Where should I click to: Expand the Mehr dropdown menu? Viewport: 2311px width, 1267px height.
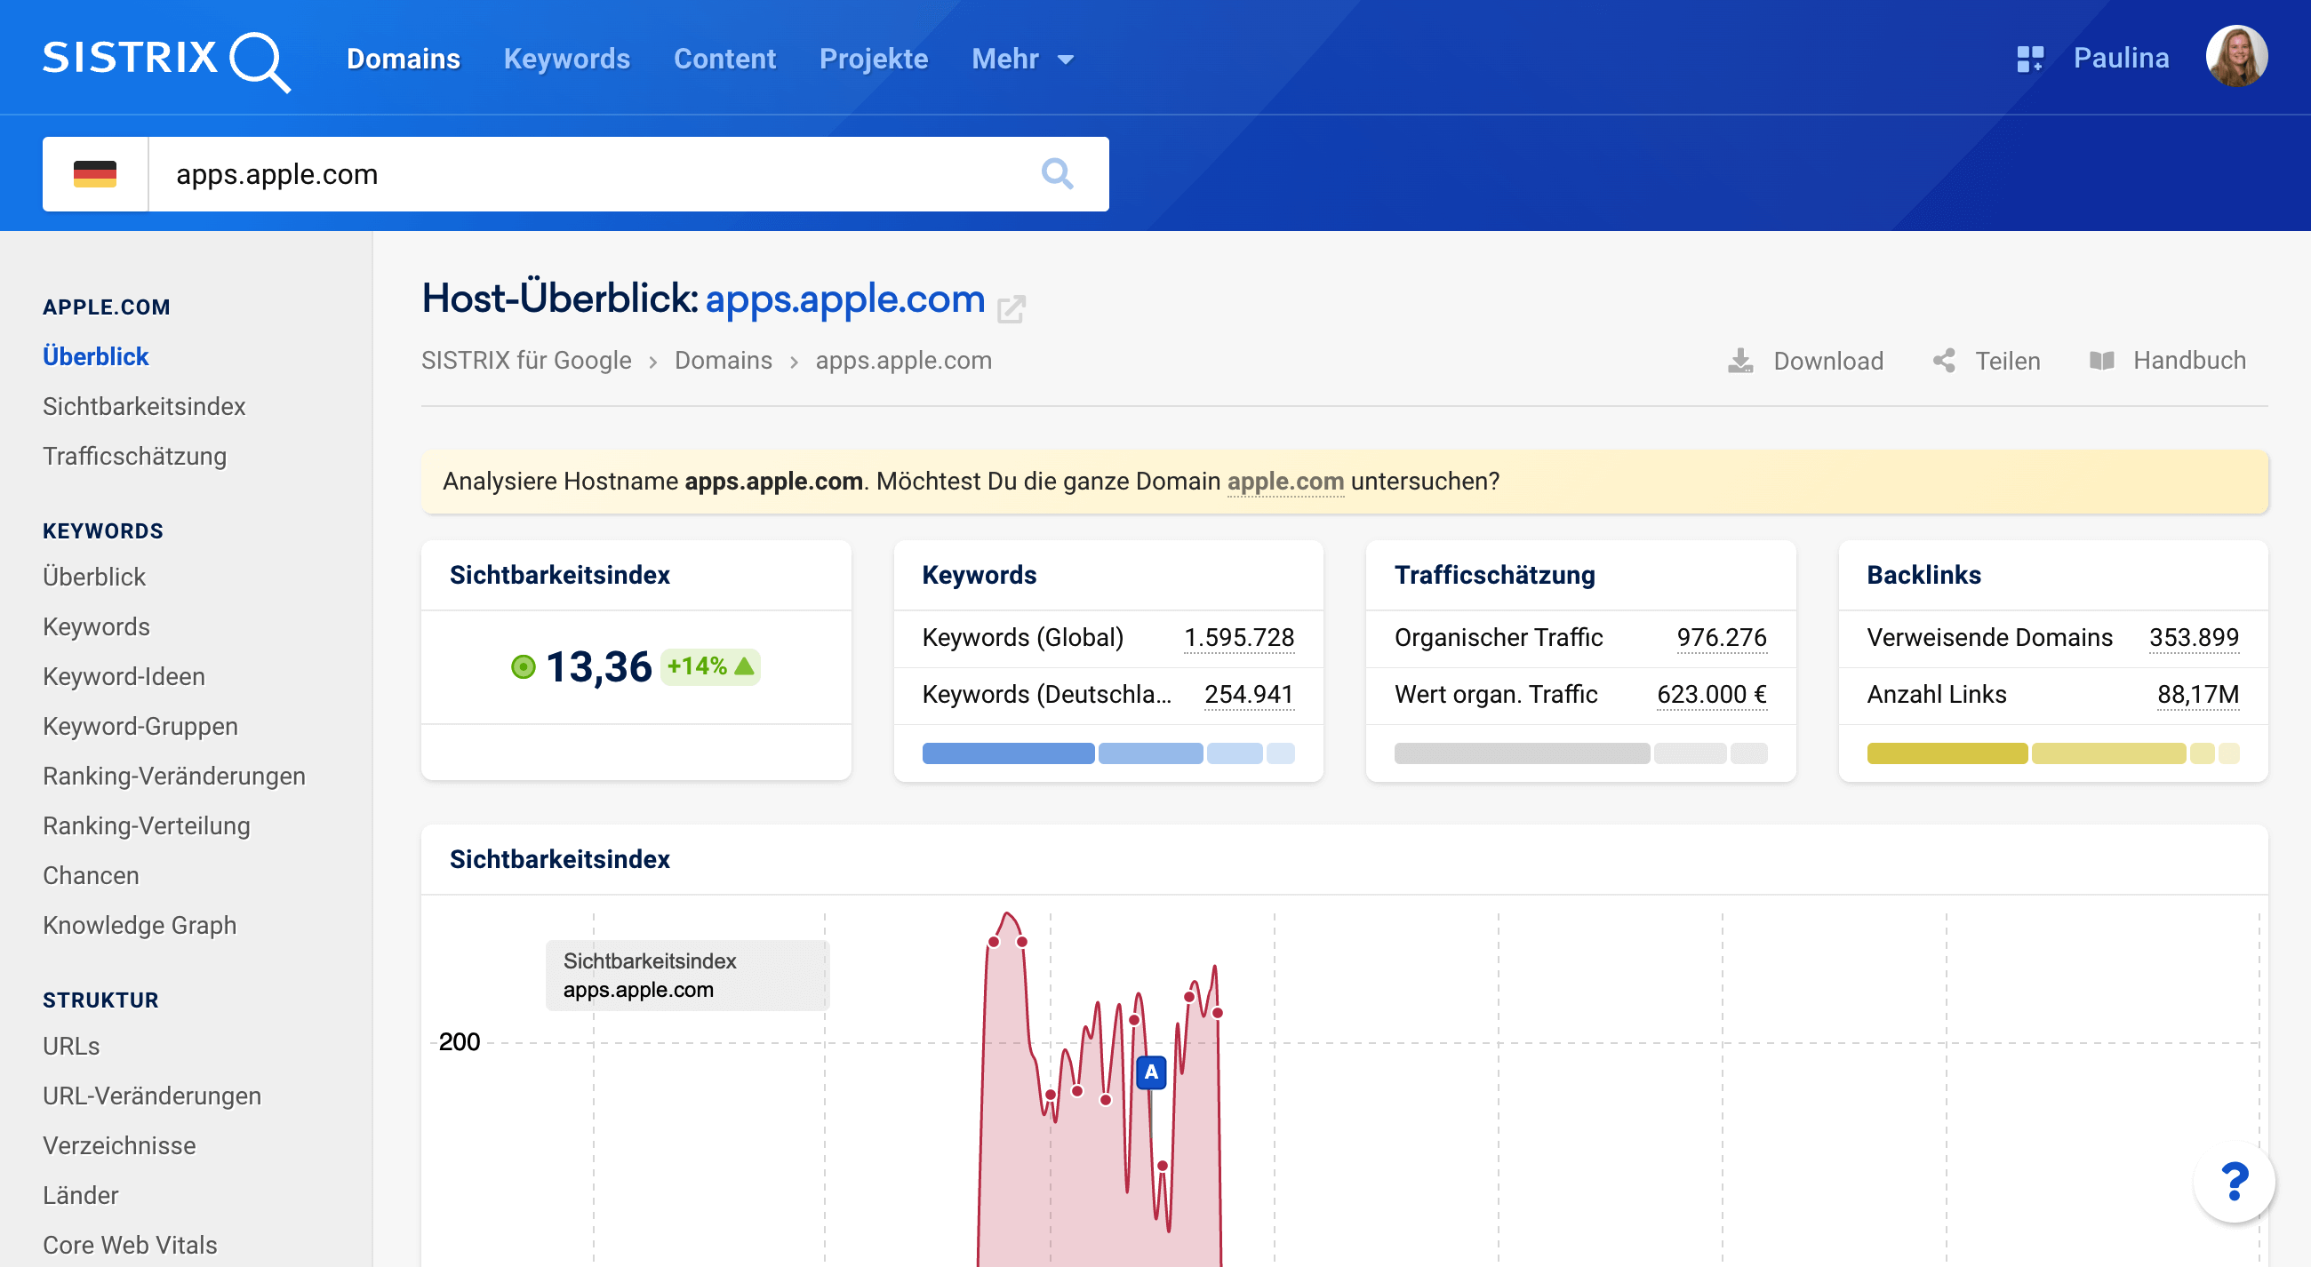pos(1023,60)
